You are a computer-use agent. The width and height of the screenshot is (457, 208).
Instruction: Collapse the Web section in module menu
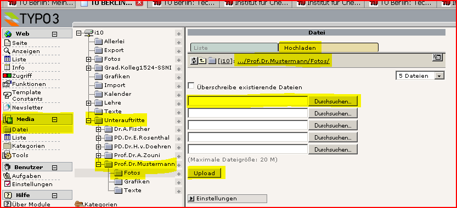[54, 34]
